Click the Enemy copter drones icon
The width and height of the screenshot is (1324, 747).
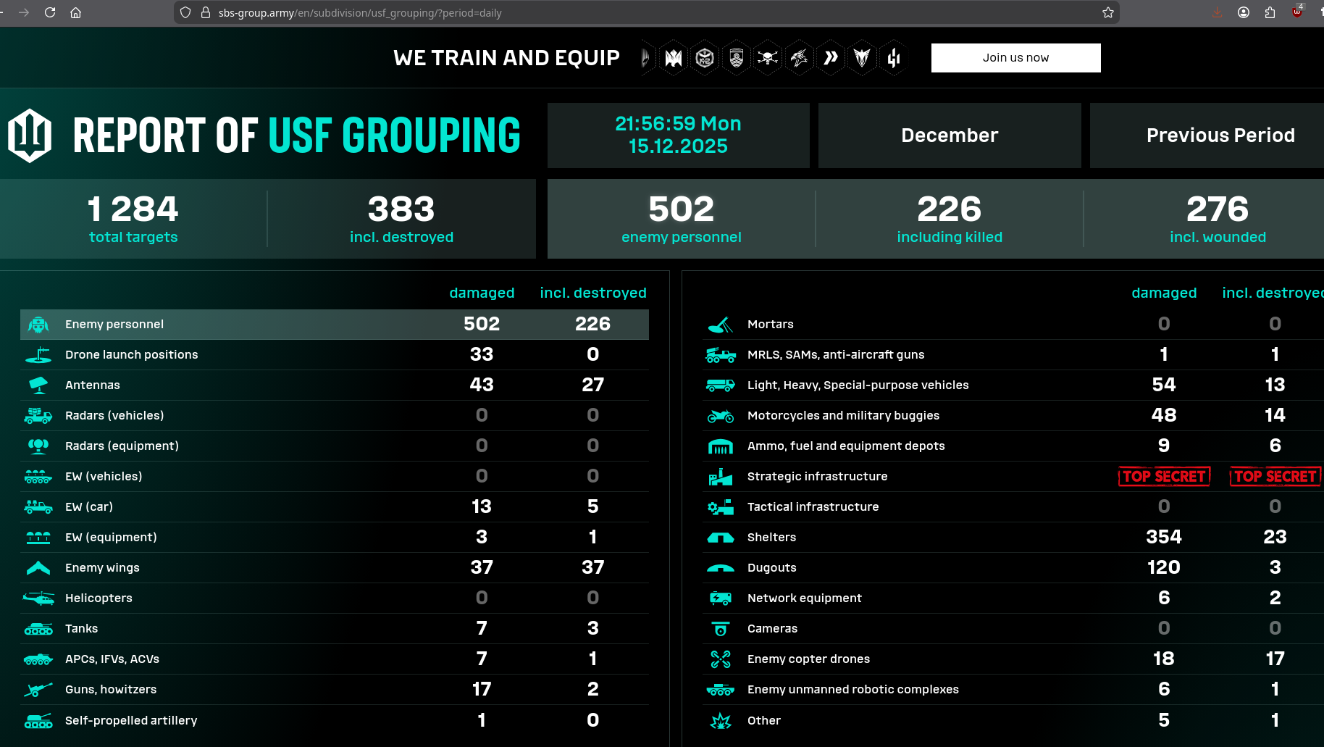pyautogui.click(x=721, y=659)
